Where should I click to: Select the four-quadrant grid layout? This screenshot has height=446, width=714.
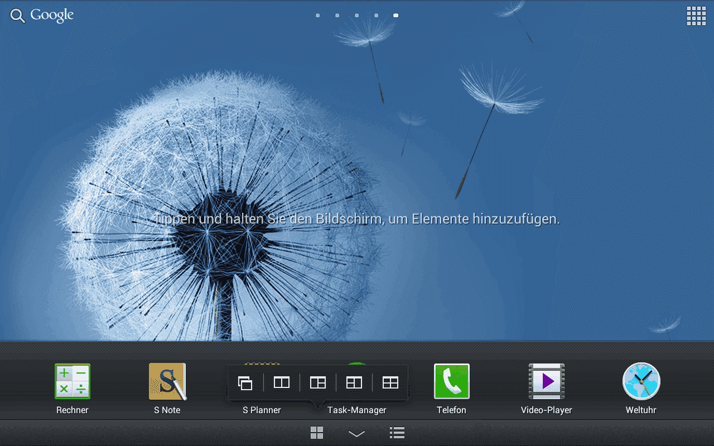pyautogui.click(x=390, y=382)
